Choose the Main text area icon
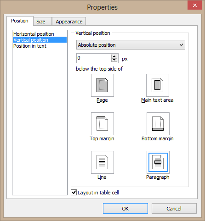The width and height of the screenshot is (205, 221). 158,85
